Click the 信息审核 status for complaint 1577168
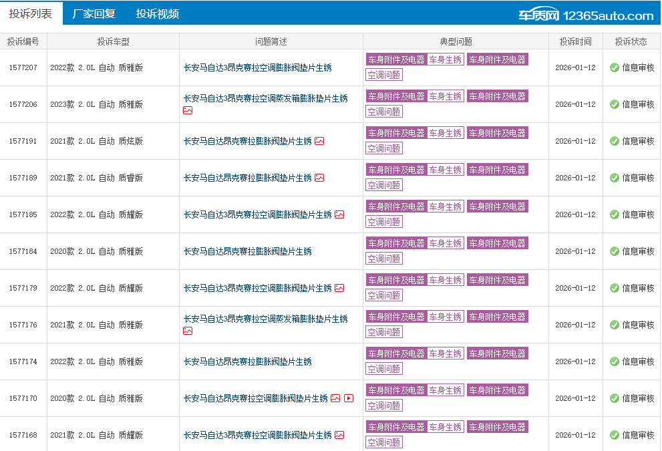Screen dimensions: 662x451 (x=638, y=435)
